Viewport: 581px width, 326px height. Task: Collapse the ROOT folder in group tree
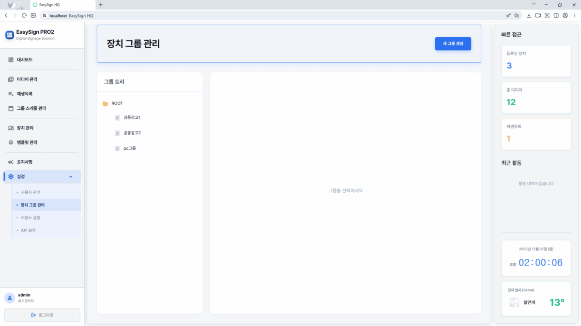click(x=106, y=103)
